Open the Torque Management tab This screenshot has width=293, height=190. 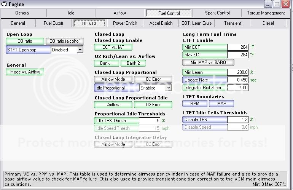[x=266, y=13]
